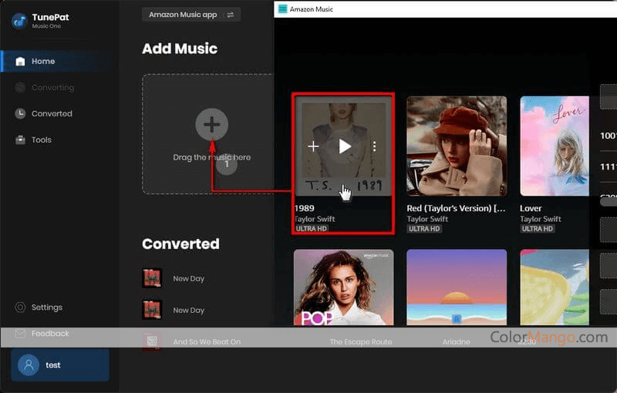This screenshot has height=393, width=617.
Task: Select Red (Taylor's Version) album cover
Action: pyautogui.click(x=457, y=146)
